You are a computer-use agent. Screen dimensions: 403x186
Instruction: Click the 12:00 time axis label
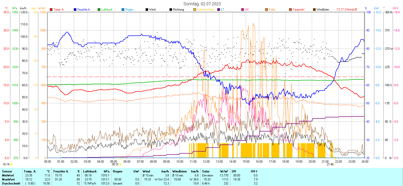pos(206,162)
